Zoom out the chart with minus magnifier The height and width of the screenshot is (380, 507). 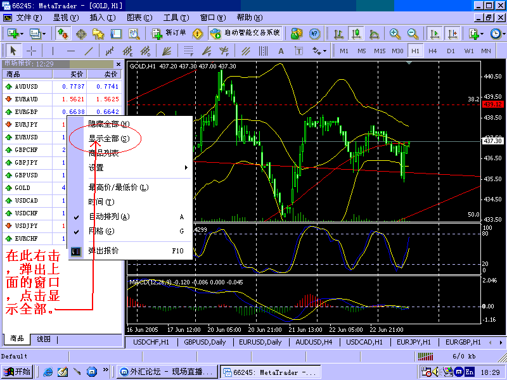tap(413, 34)
